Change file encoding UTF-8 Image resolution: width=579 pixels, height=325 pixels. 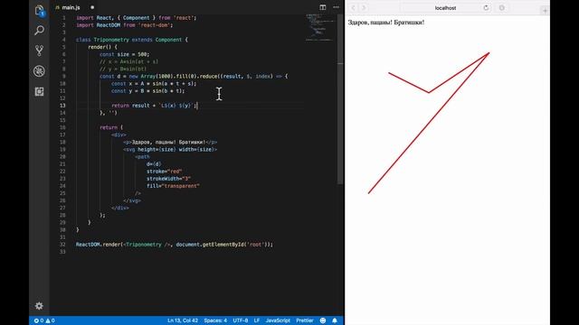(x=241, y=320)
